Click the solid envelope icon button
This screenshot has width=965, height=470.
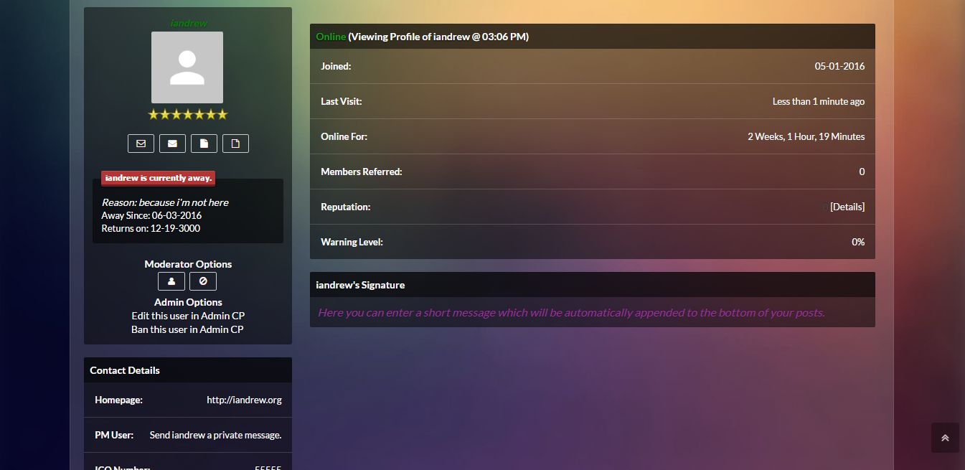(172, 144)
